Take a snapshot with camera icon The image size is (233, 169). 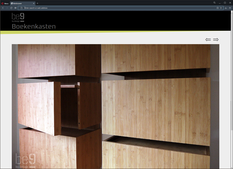click(218, 8)
